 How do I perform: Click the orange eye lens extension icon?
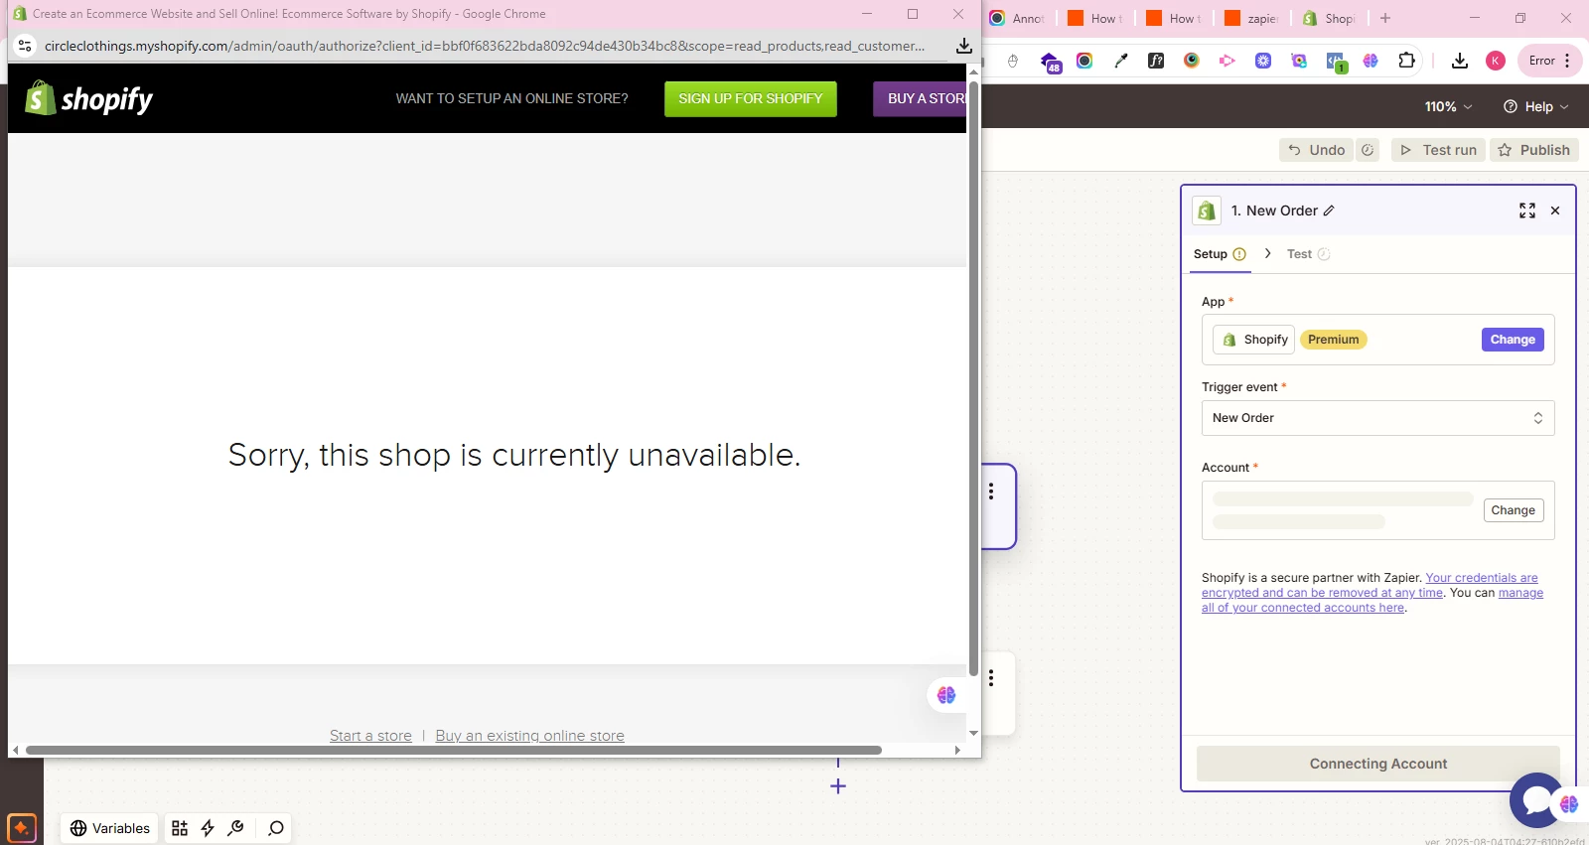tap(1192, 61)
